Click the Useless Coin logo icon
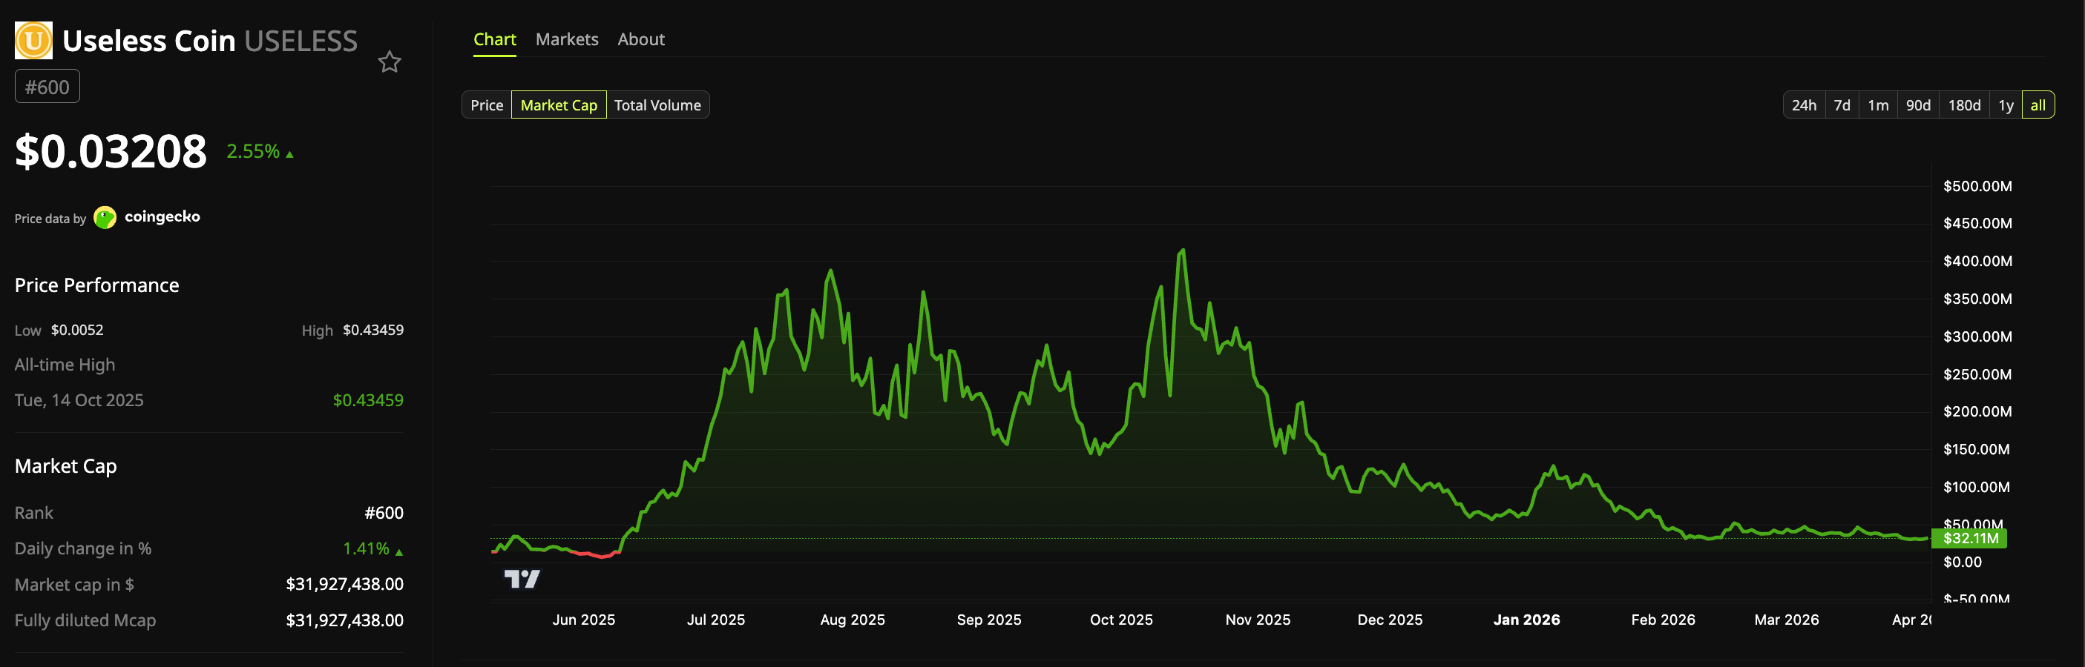 click(x=33, y=41)
